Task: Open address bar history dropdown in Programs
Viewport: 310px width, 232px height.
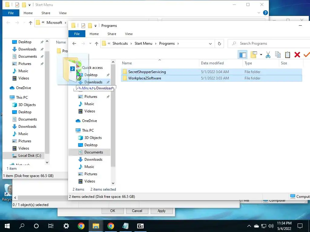Action: [x=210, y=43]
